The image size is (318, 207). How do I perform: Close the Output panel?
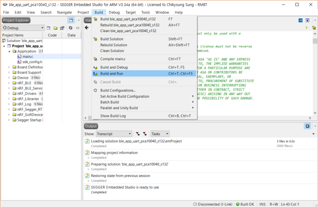pyautogui.click(x=315, y=126)
